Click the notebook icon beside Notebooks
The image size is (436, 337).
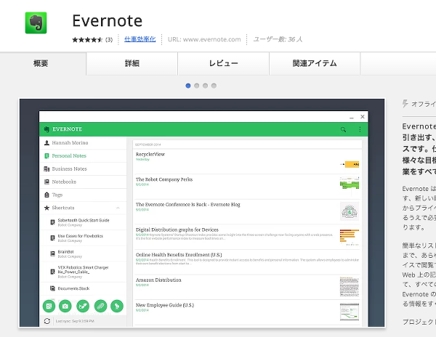point(47,182)
